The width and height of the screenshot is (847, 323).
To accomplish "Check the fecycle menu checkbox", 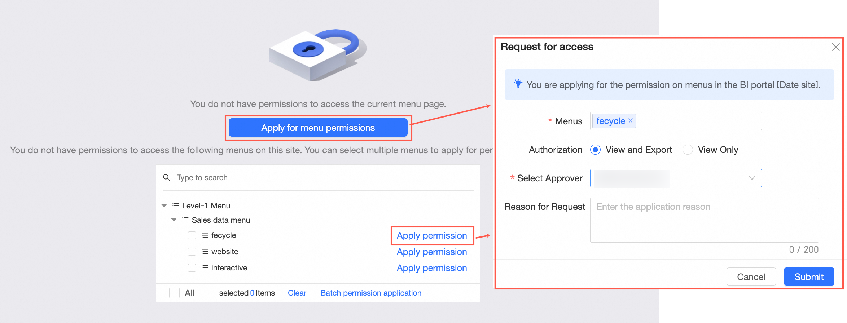I will click(x=192, y=235).
